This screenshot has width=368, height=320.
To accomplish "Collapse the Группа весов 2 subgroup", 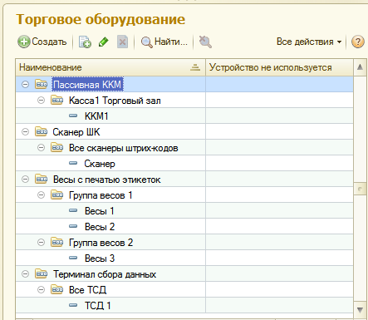I will (41, 243).
